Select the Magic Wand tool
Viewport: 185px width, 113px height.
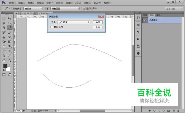point(10,23)
